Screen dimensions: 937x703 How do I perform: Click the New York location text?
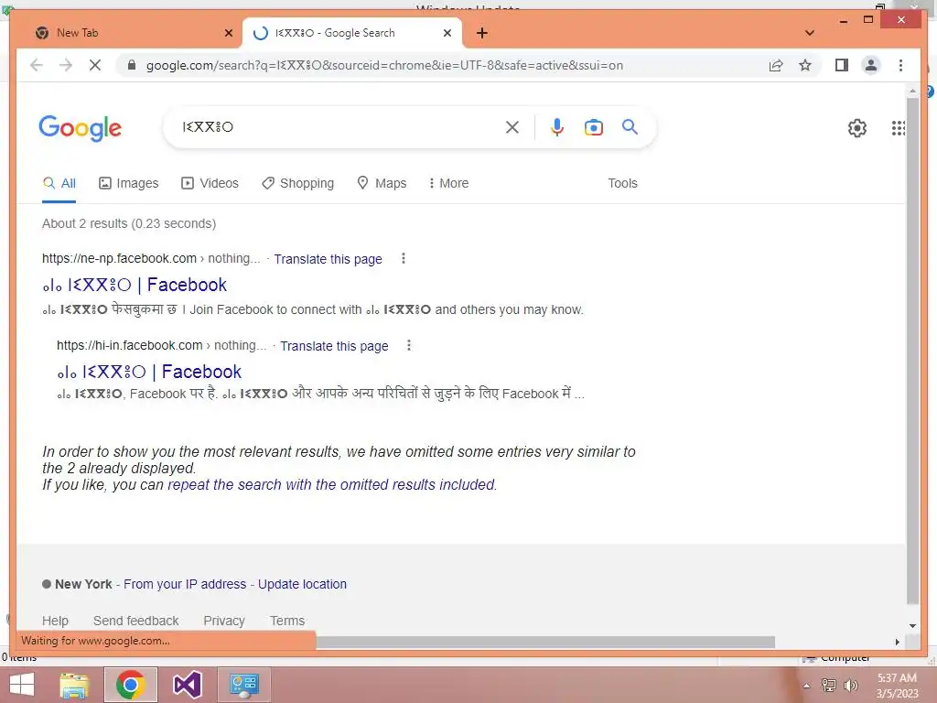point(83,584)
